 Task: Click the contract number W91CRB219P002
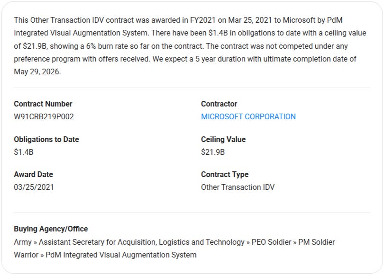click(x=44, y=116)
